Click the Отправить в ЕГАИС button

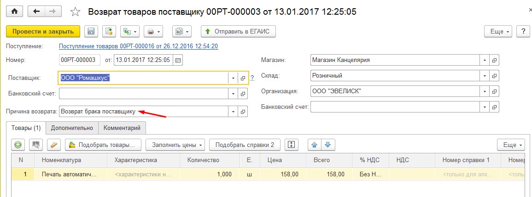pyautogui.click(x=238, y=31)
